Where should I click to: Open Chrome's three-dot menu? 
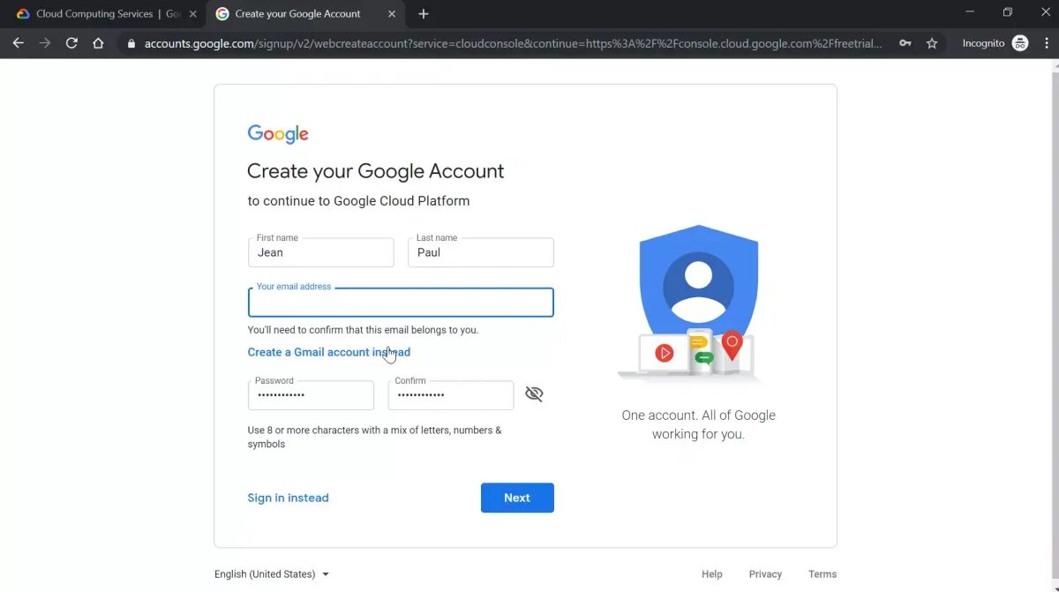1046,42
